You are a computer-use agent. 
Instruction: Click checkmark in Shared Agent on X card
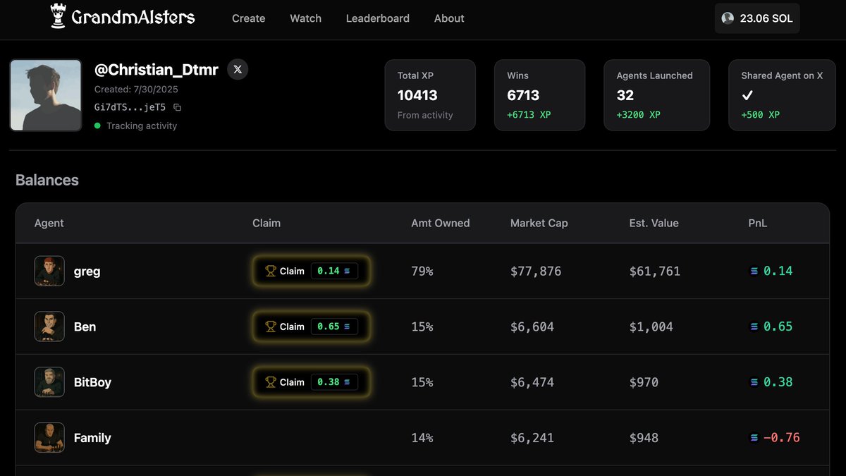[x=747, y=95]
